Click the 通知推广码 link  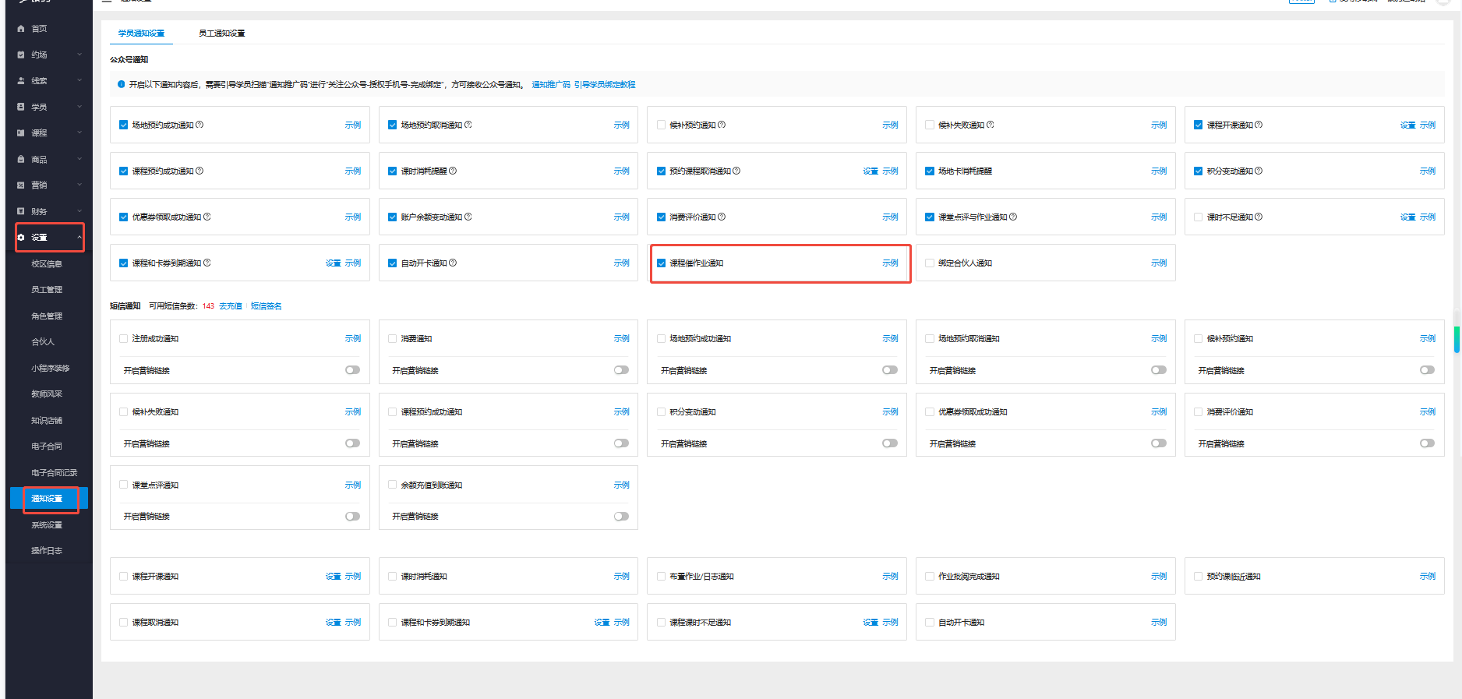550,85
